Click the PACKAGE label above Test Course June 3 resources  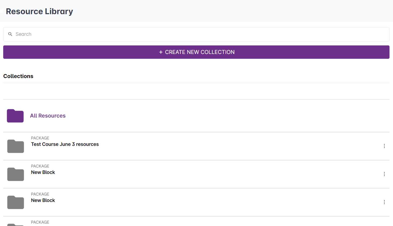tap(40, 138)
